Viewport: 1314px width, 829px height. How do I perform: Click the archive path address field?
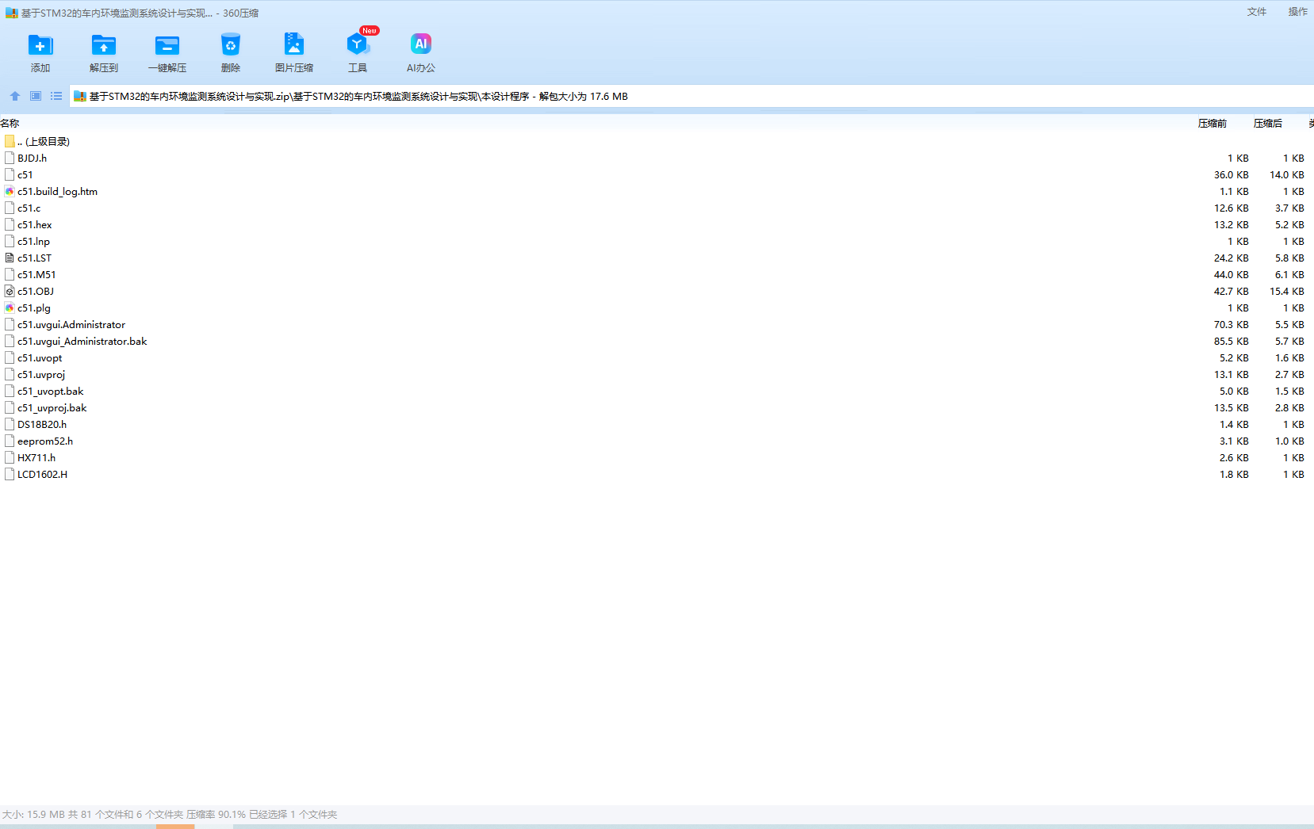pyautogui.click(x=714, y=97)
